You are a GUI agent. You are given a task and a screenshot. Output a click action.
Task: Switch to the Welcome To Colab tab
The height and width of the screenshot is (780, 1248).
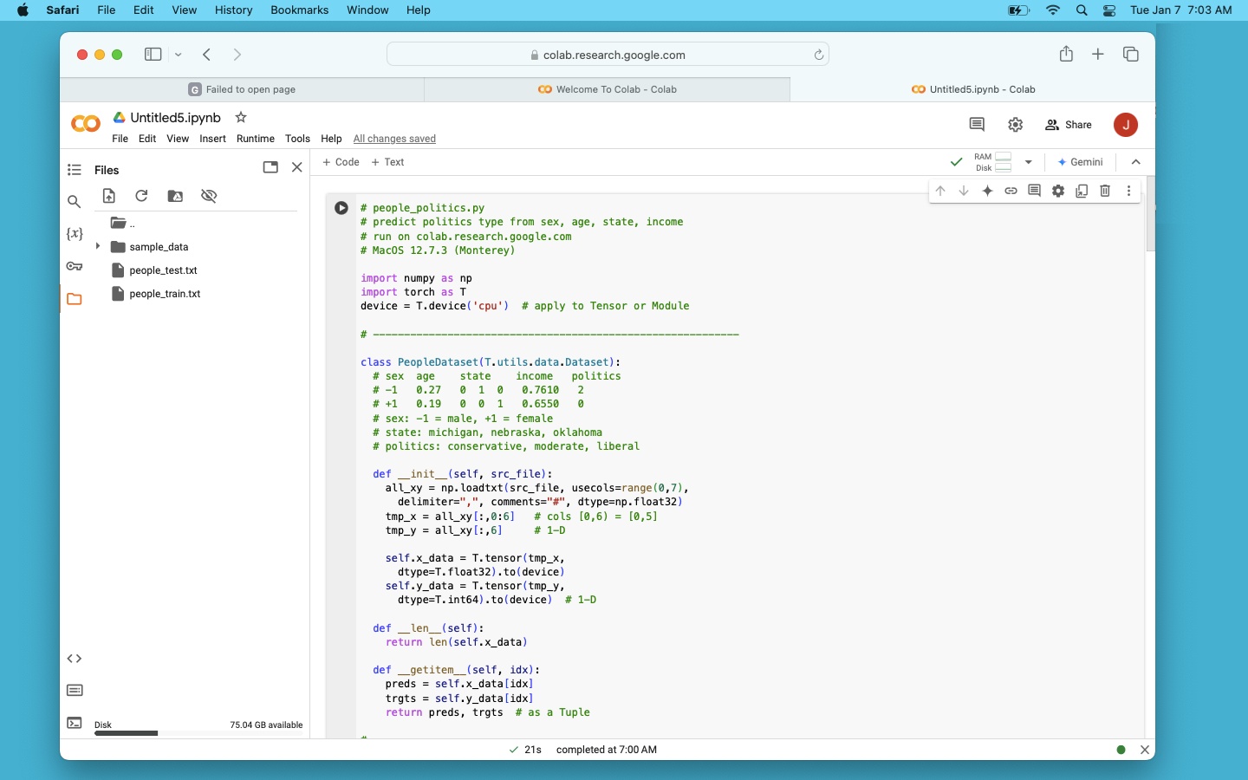click(x=607, y=89)
